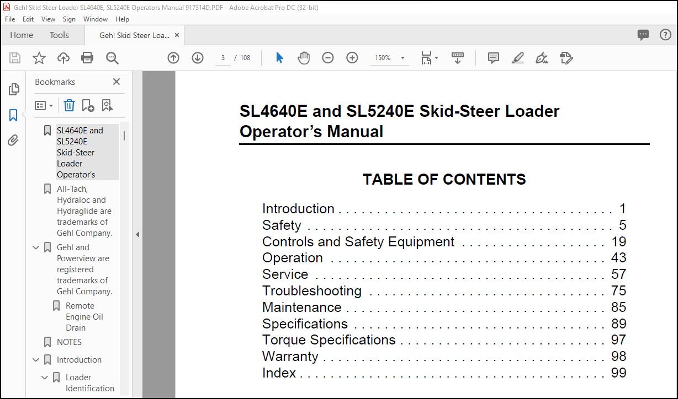The image size is (678, 399).
Task: Click the page number input field
Action: [x=223, y=58]
